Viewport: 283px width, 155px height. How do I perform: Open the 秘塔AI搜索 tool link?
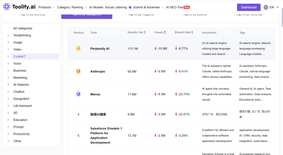click(98, 114)
